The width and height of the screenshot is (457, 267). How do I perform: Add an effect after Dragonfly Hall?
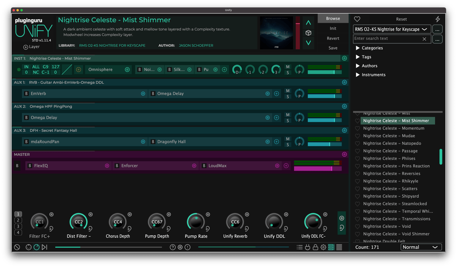click(x=276, y=142)
